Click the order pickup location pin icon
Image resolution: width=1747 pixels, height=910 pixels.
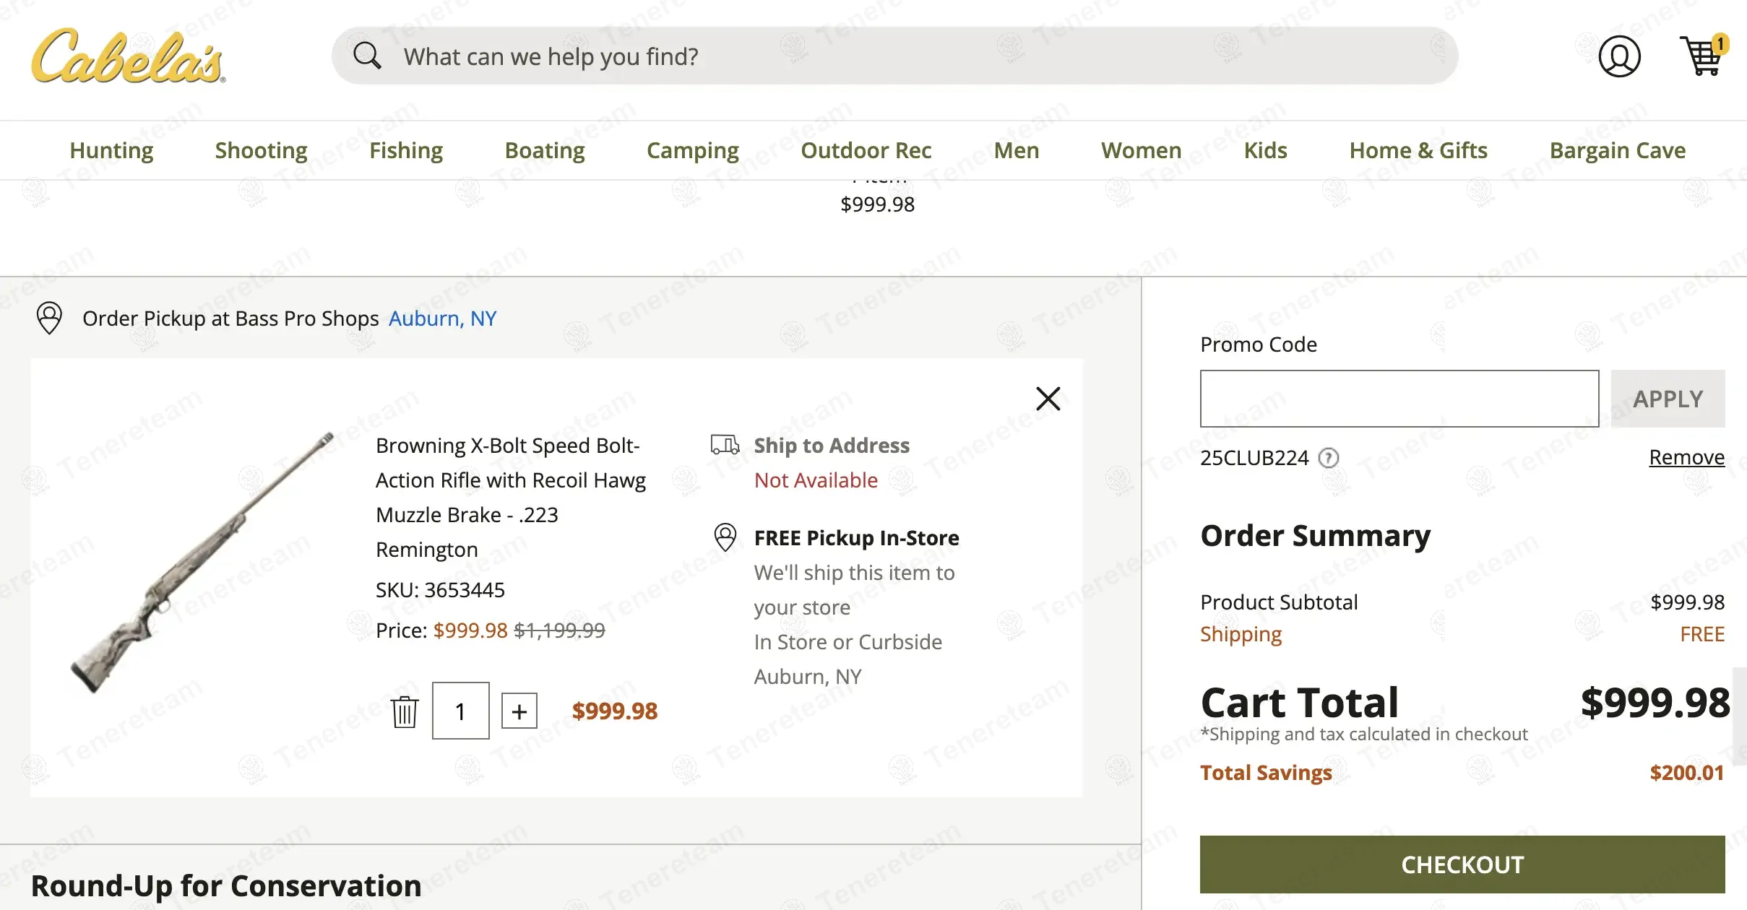[x=49, y=318]
